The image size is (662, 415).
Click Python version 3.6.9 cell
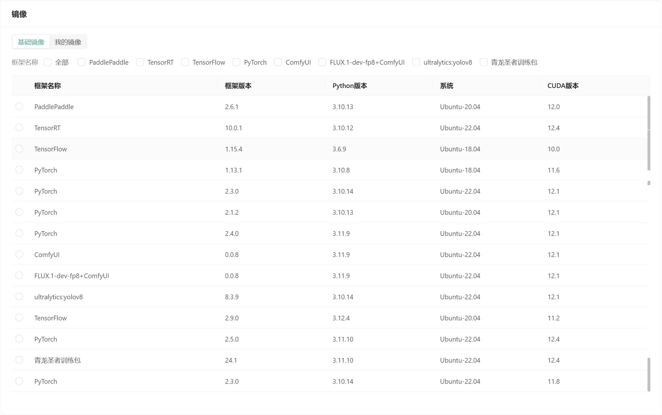[339, 149]
